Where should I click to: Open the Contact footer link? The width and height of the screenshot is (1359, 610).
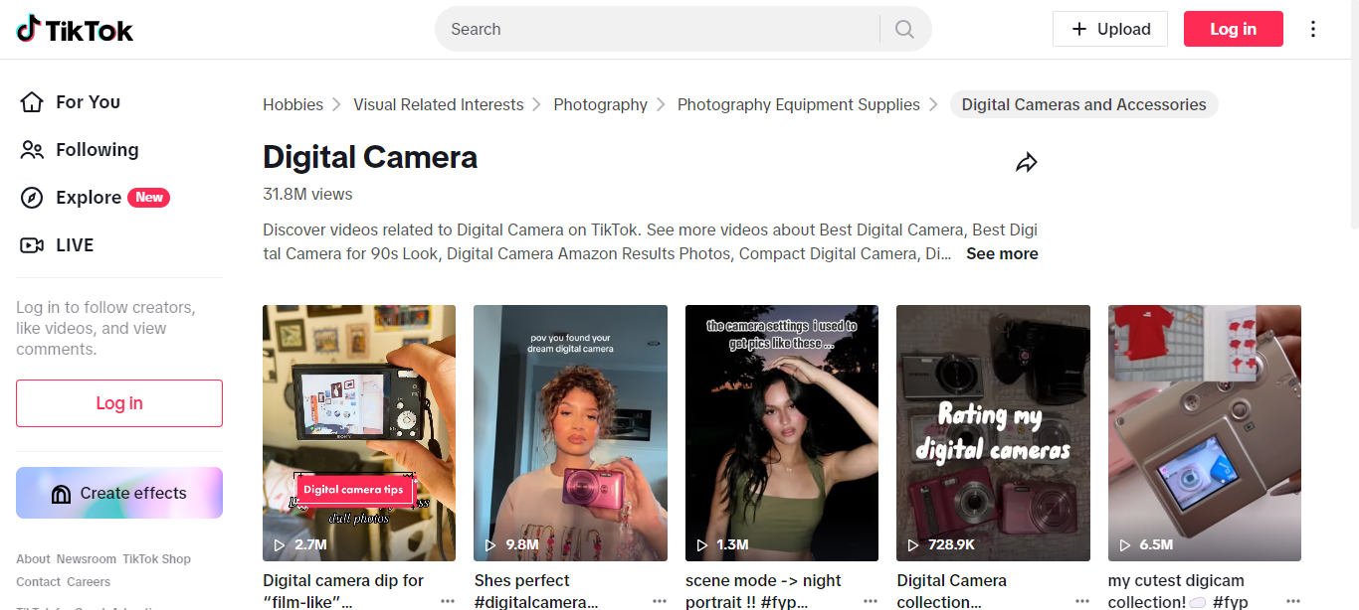[x=38, y=582]
